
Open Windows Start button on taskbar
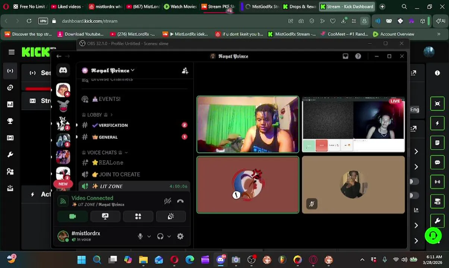click(81, 260)
